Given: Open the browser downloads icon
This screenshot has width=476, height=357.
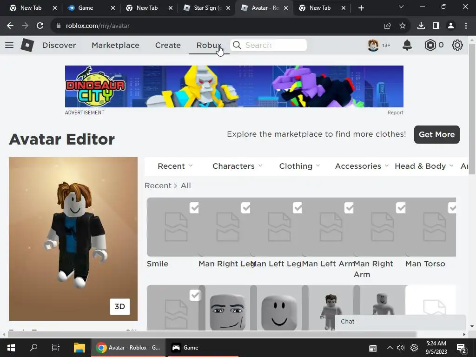Looking at the screenshot, I should [x=421, y=26].
